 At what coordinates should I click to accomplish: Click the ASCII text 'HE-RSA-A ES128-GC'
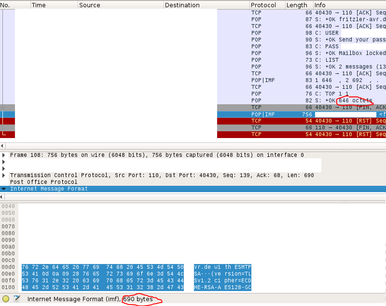point(222,287)
